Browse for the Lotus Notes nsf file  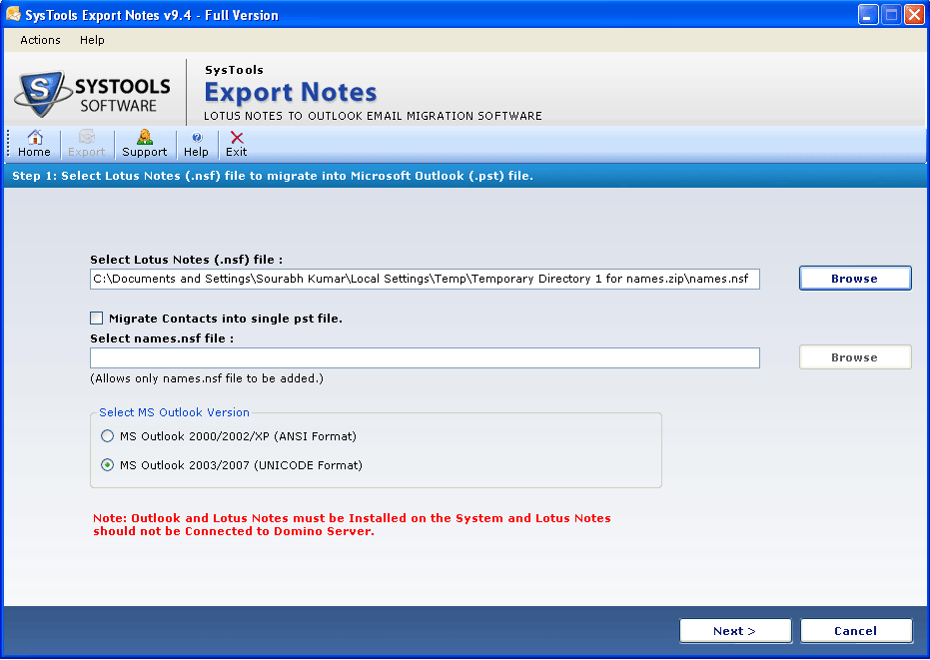(x=855, y=279)
